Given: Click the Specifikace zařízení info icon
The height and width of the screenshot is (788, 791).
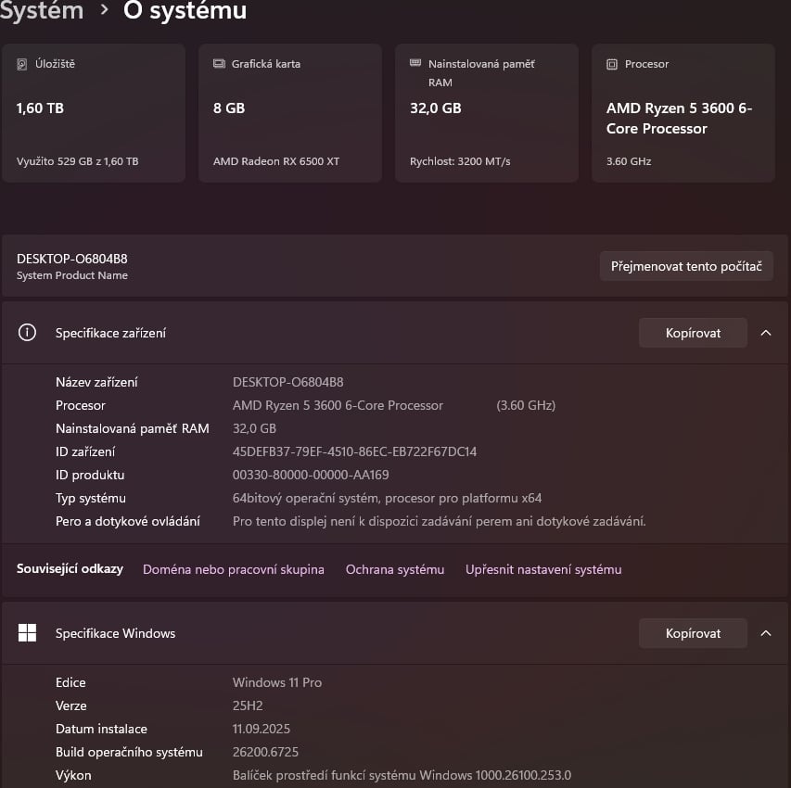Looking at the screenshot, I should pyautogui.click(x=27, y=332).
